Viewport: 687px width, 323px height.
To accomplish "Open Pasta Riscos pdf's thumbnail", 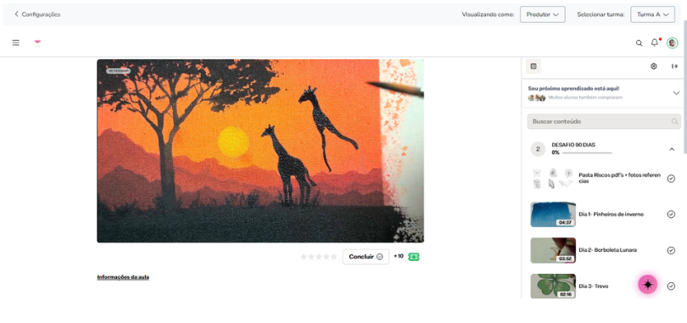I will [x=553, y=179].
